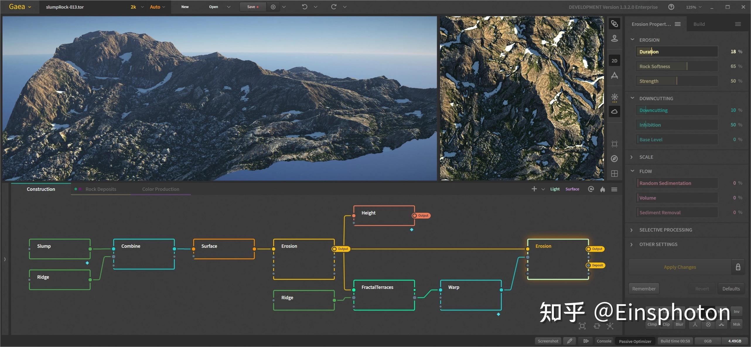Toggle the lock beside Apply Changes
Screen dimensions: 751x347
(738, 267)
